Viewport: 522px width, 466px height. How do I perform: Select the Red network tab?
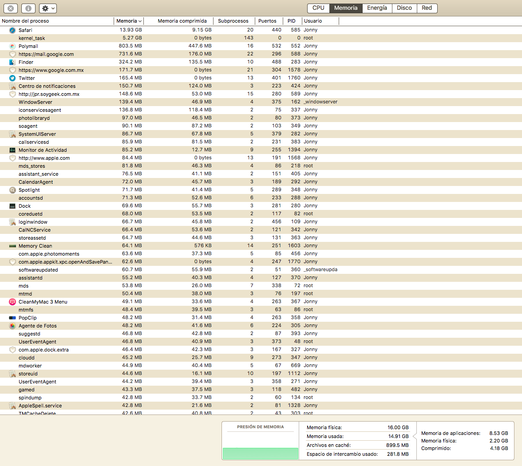pyautogui.click(x=427, y=8)
